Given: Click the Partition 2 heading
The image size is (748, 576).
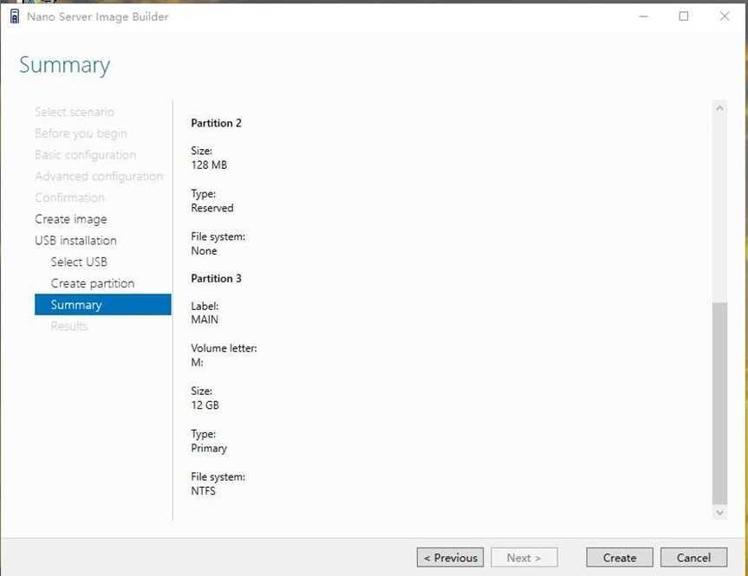Looking at the screenshot, I should pyautogui.click(x=216, y=123).
